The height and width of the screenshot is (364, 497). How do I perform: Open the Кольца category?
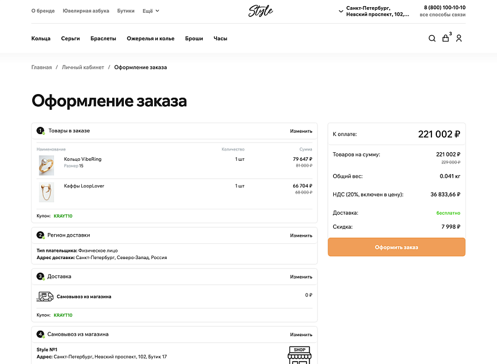[x=41, y=38]
